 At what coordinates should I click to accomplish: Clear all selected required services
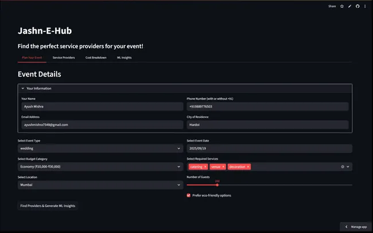click(x=343, y=167)
